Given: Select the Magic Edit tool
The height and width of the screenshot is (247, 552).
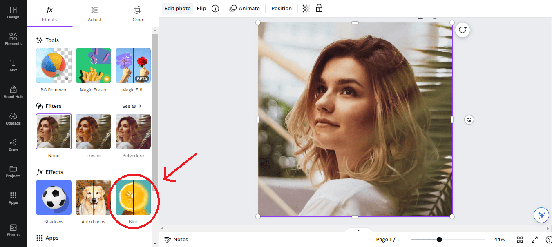Looking at the screenshot, I should coord(133,65).
